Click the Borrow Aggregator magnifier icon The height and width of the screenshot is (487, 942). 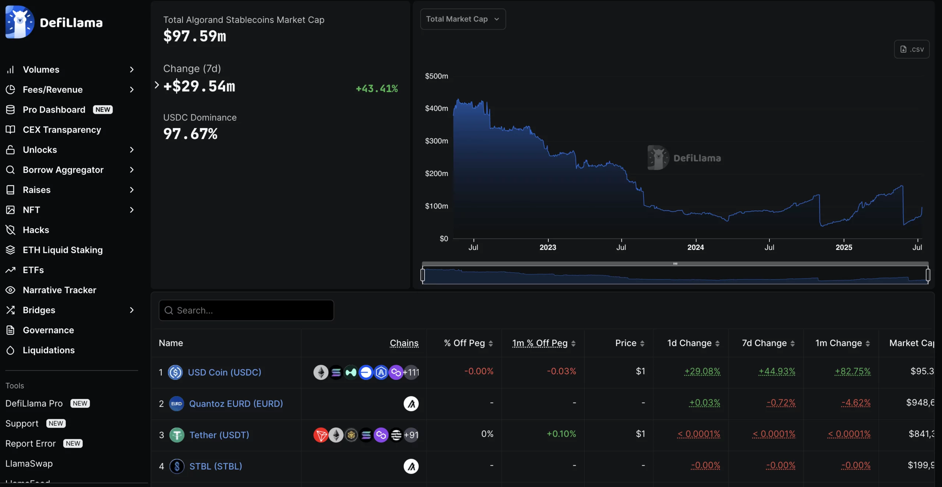[x=10, y=170]
